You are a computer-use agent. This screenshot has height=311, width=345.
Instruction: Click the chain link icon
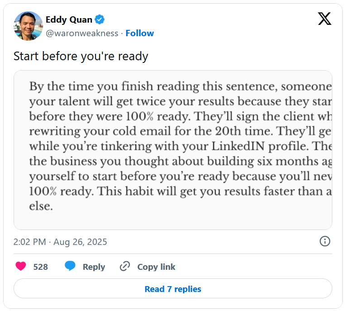click(x=125, y=266)
